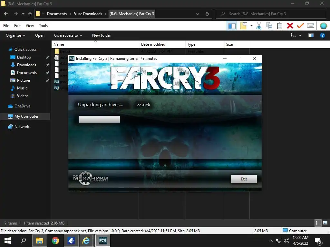Open the recent locations dropdown chevron

[23, 14]
